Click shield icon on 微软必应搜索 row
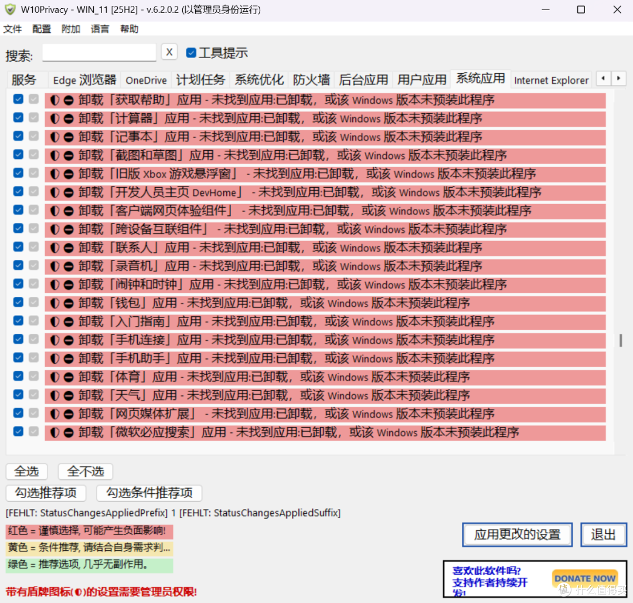Screen dimensions: 633x603 (55, 432)
